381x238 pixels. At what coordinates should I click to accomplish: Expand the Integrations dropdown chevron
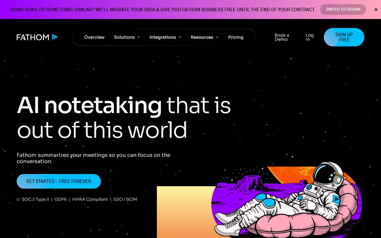click(x=180, y=37)
